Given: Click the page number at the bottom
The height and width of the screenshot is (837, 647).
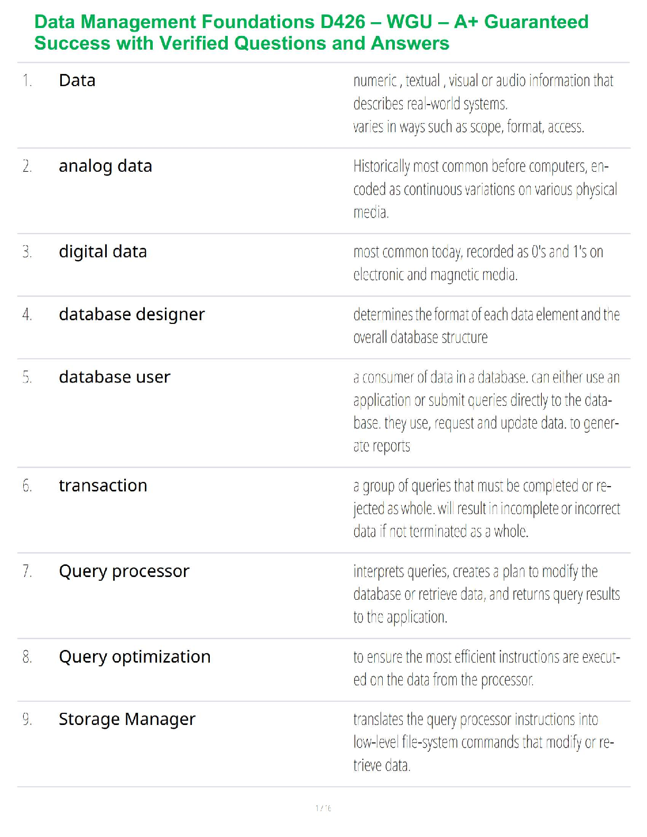Looking at the screenshot, I should pos(323,808).
